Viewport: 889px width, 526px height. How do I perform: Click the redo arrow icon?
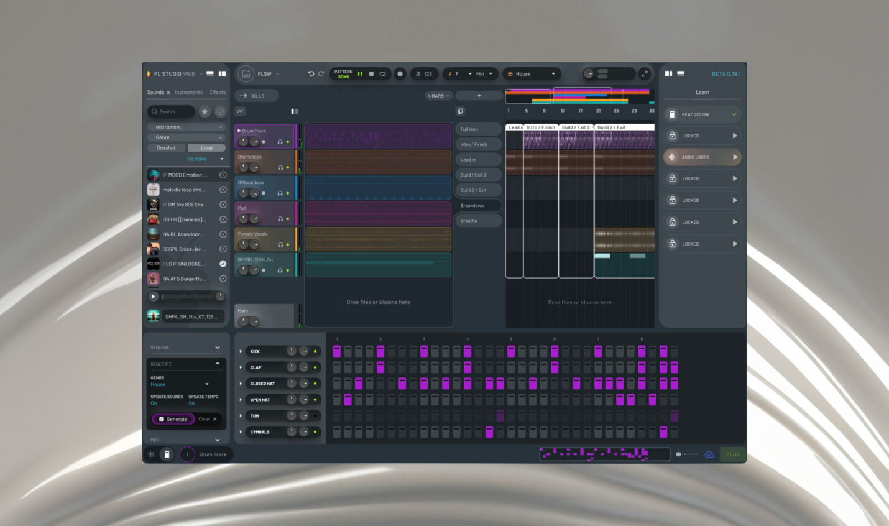(x=322, y=73)
